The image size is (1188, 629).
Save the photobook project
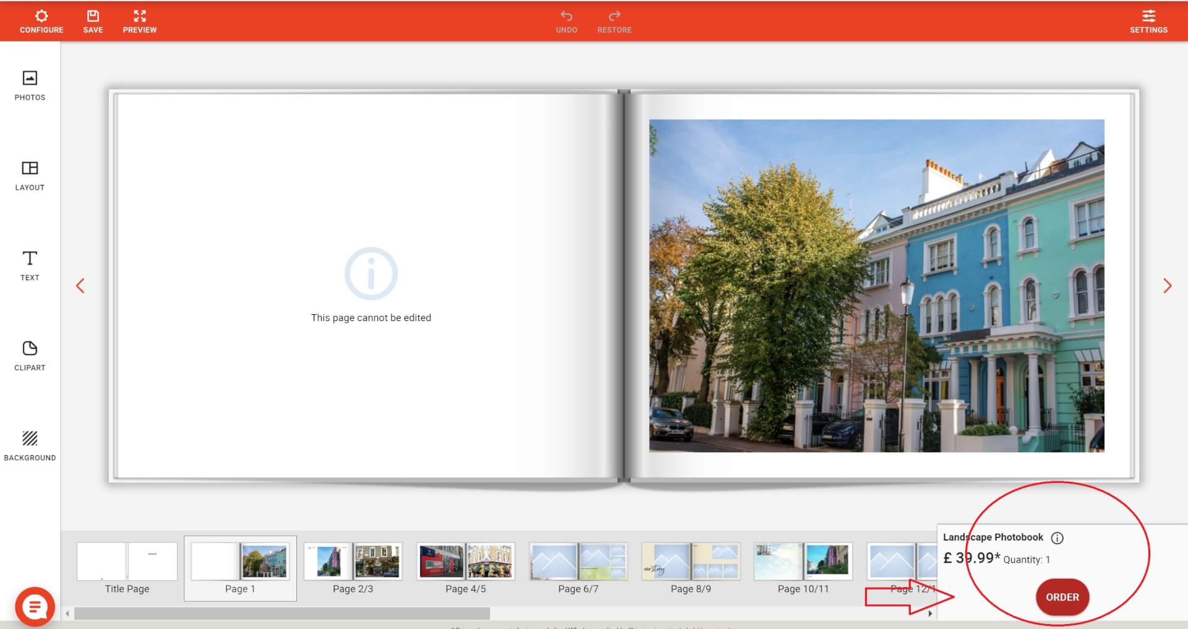coord(93,21)
